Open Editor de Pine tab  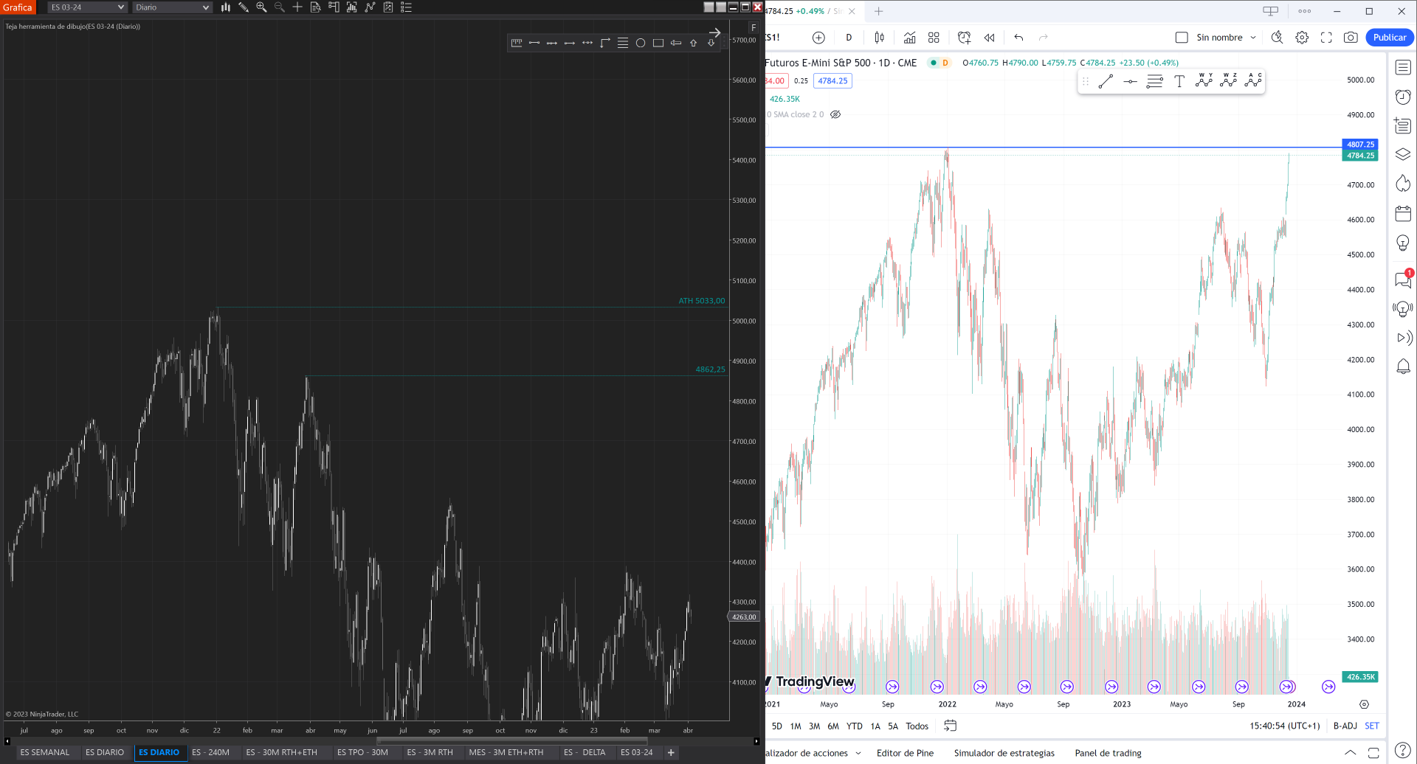[905, 753]
